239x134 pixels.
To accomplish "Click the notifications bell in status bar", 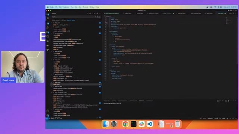I will tap(236, 118).
